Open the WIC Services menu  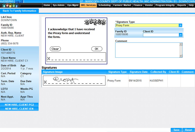(88, 5)
